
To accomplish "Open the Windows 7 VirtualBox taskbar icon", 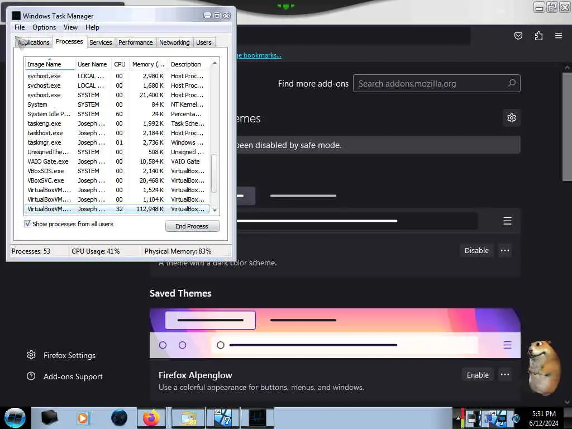I will click(222, 418).
